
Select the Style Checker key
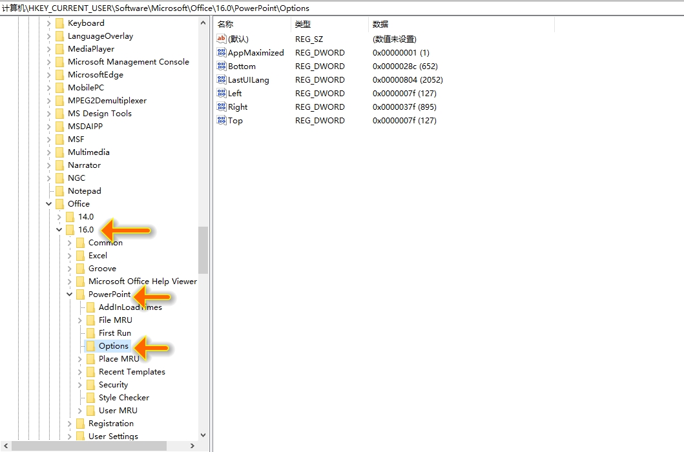(x=122, y=397)
